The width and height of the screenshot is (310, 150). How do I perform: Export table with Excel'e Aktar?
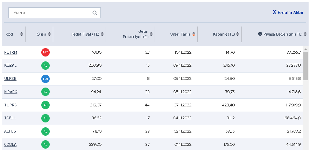click(288, 13)
